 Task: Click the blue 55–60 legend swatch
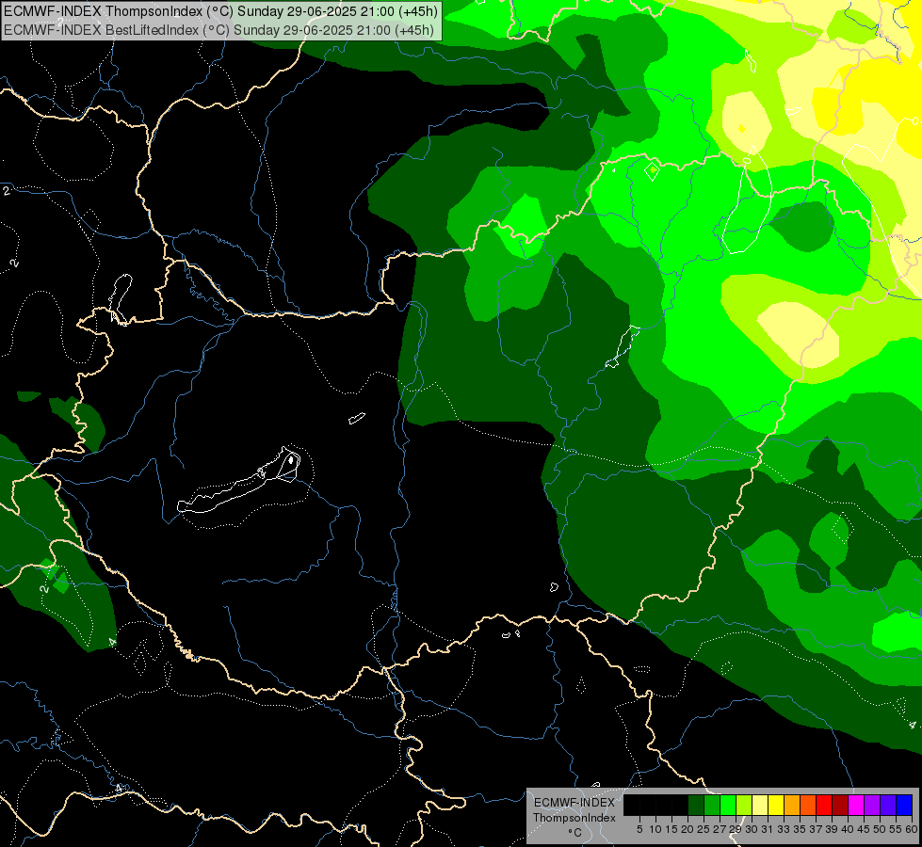coord(904,805)
